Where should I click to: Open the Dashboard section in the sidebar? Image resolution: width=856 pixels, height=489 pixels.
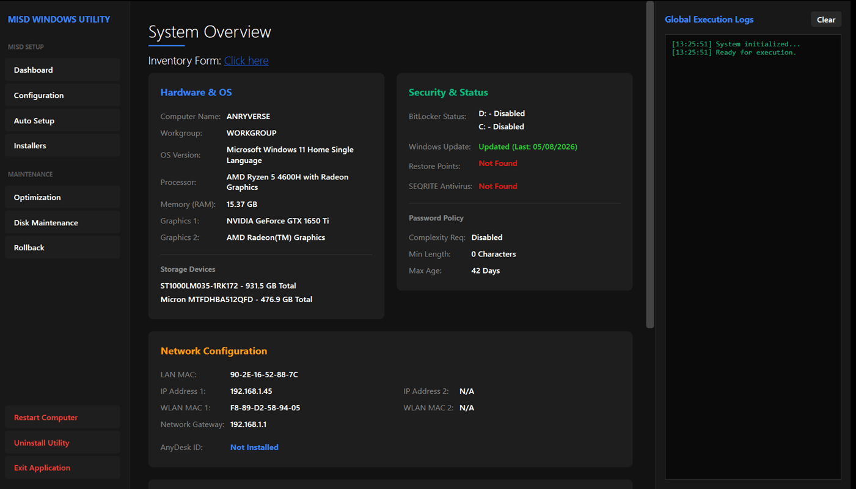point(62,70)
